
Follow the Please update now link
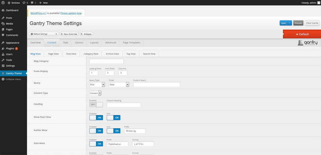click(x=71, y=13)
